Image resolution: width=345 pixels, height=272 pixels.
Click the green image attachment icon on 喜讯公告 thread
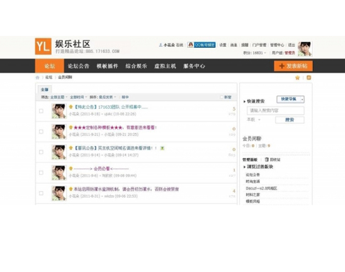pos(162,148)
